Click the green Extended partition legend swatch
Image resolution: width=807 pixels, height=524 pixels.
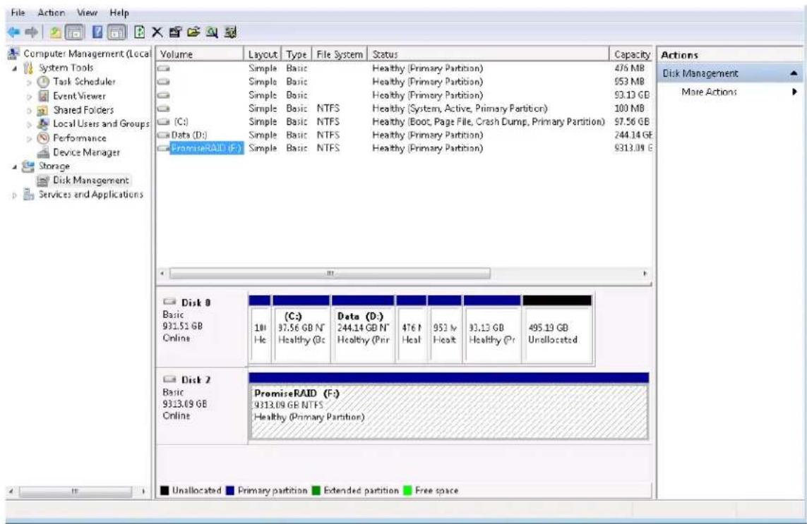point(316,490)
